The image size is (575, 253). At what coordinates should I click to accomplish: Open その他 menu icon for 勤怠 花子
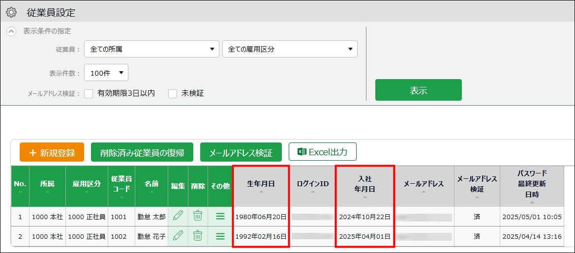pyautogui.click(x=220, y=236)
